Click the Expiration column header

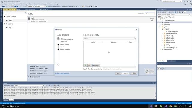(x=114, y=42)
